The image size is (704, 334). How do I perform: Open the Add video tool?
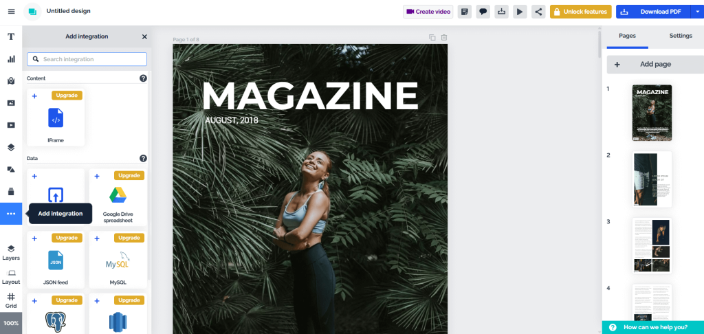click(11, 125)
